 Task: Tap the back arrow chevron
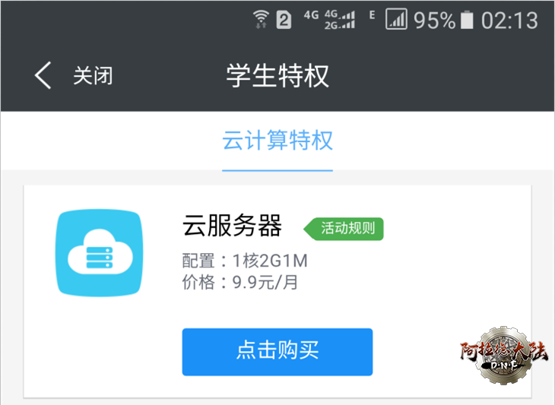[x=43, y=76]
